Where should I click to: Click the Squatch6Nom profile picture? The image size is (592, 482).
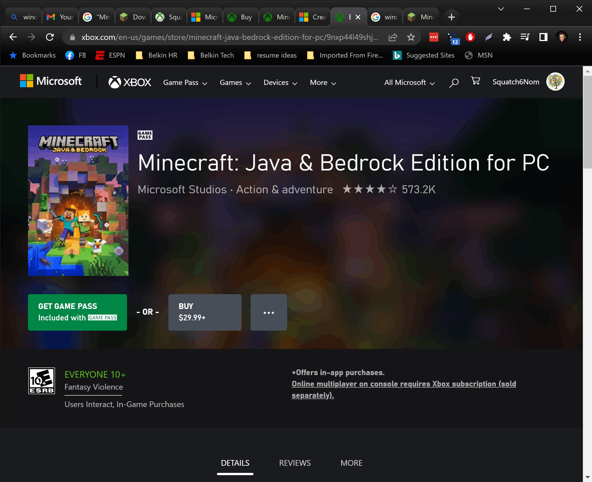[x=555, y=82]
